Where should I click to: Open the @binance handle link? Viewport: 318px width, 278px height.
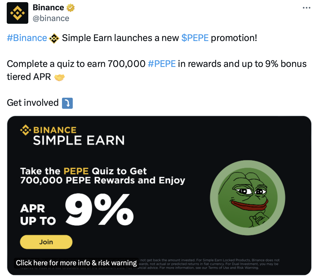point(51,18)
